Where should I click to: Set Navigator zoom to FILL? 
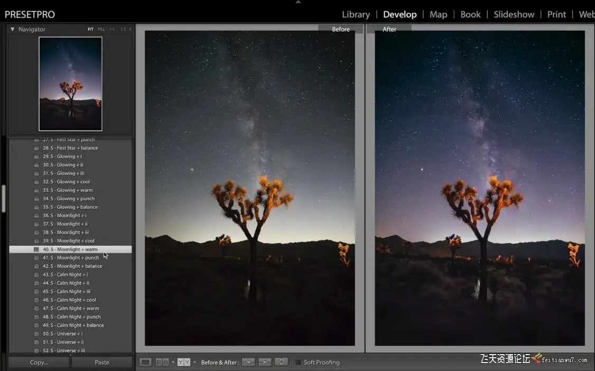[101, 29]
